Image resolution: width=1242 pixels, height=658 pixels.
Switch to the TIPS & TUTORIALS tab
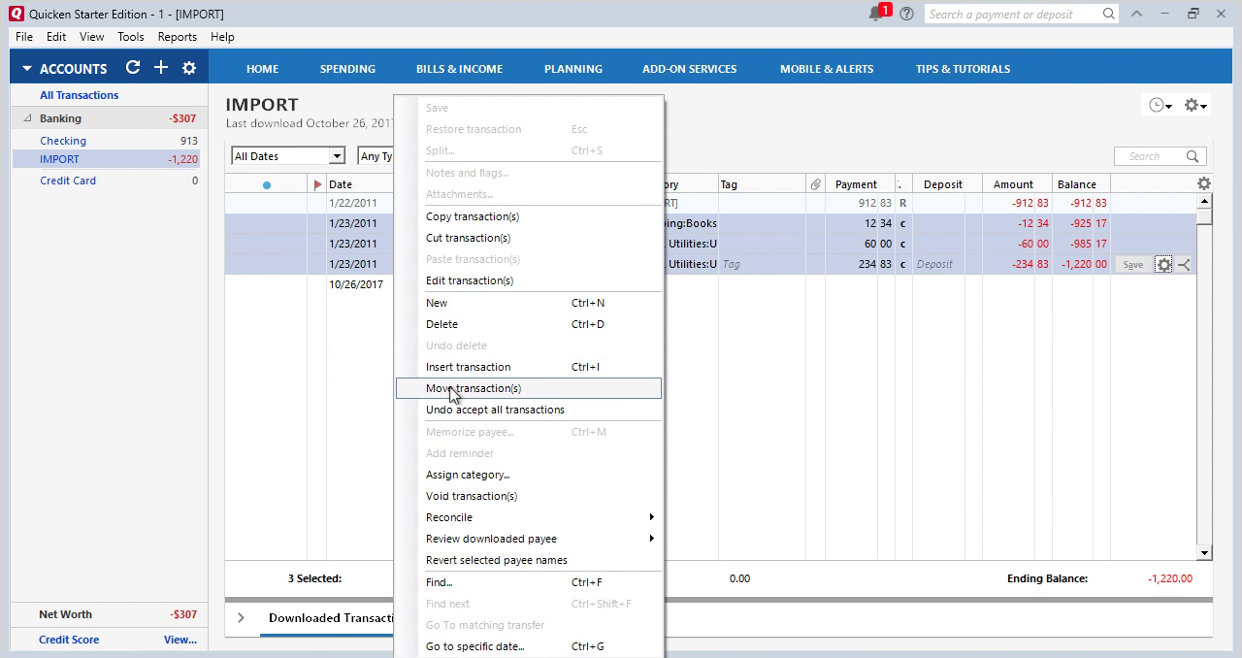pyautogui.click(x=963, y=69)
